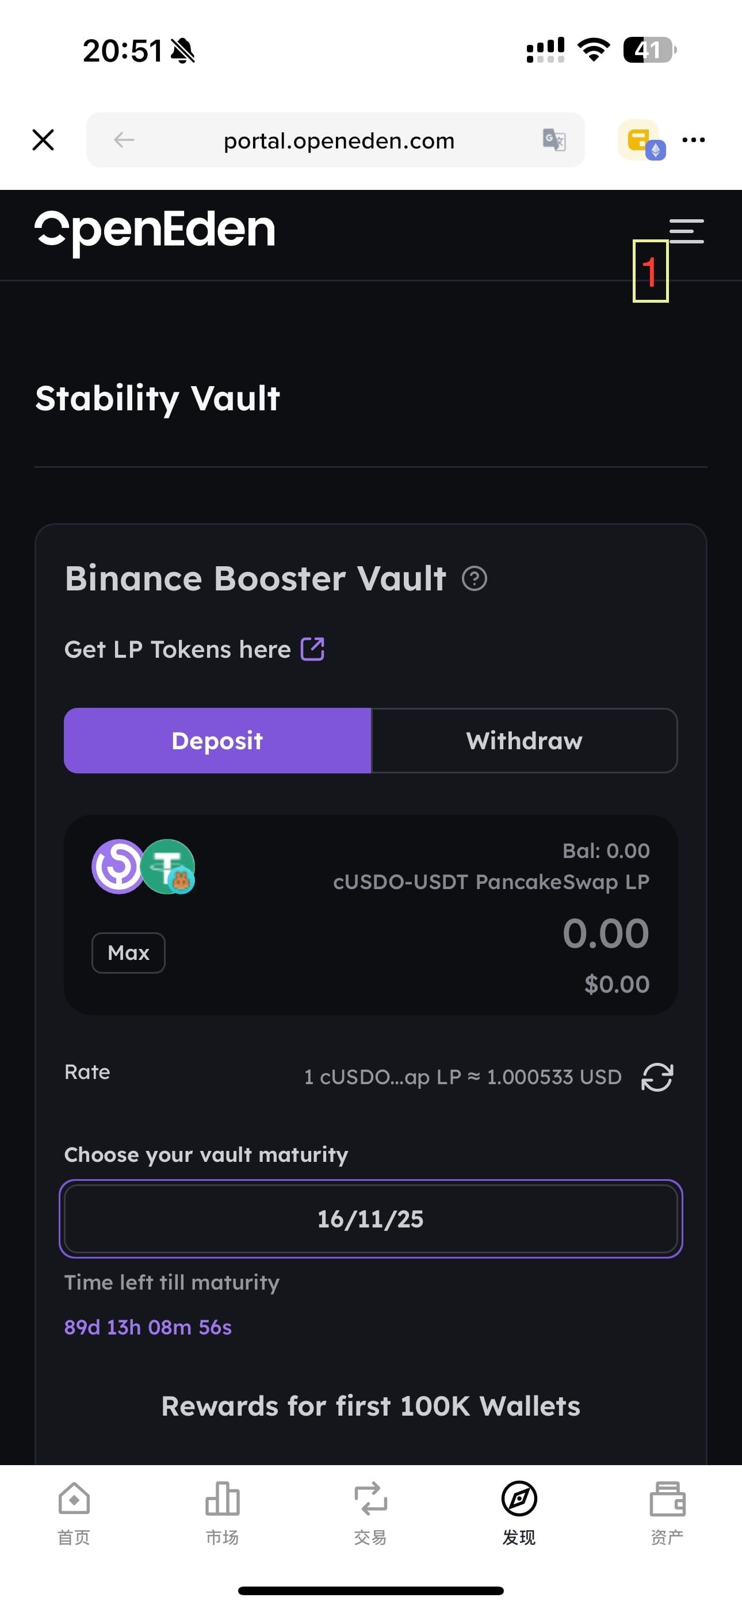Open the wallet network icon
This screenshot has height=1609, width=742.
tap(641, 140)
